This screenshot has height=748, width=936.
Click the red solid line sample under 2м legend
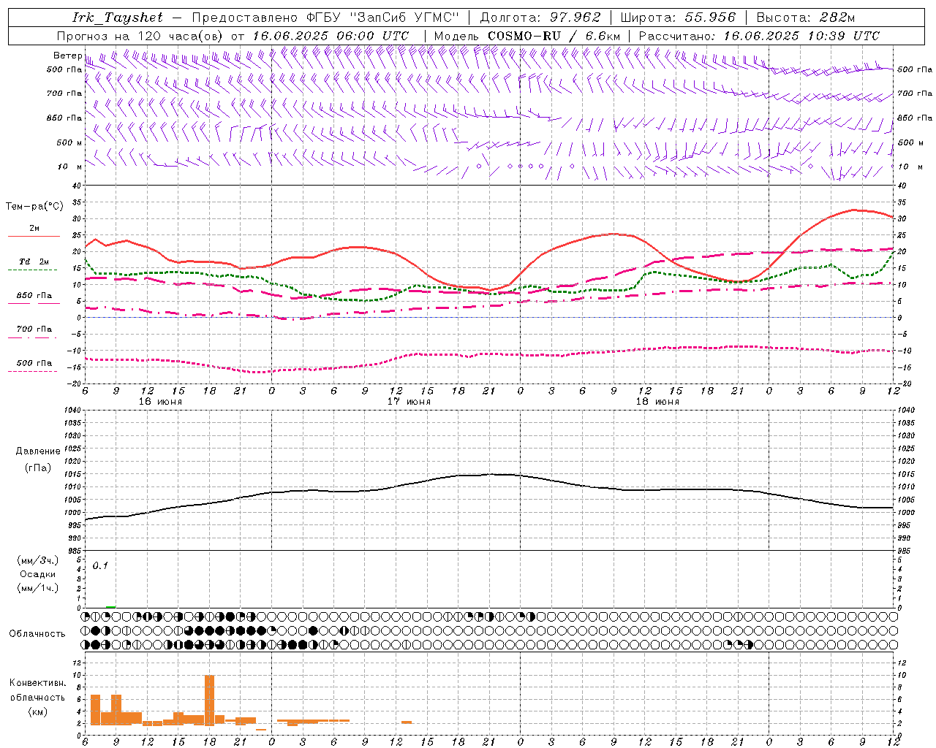34,236
